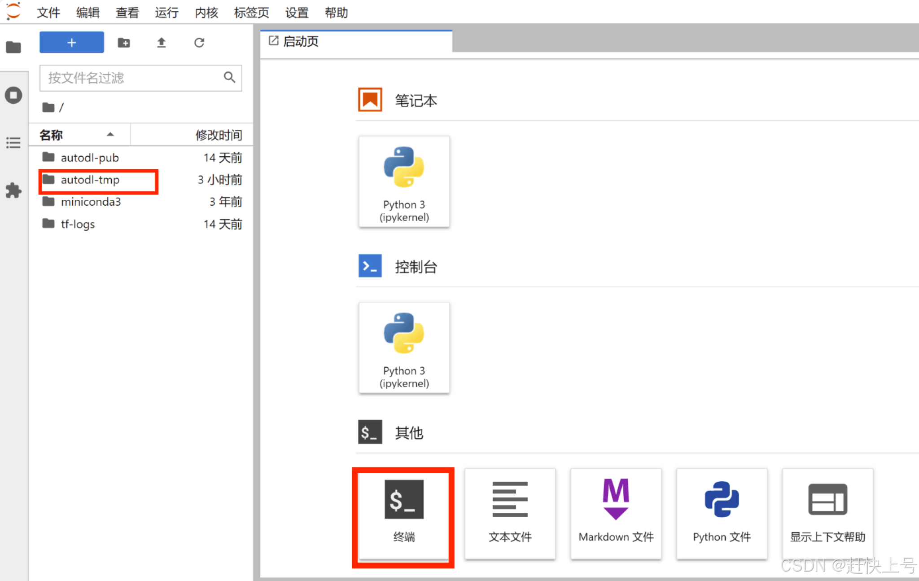The height and width of the screenshot is (581, 919).
Task: Open Python 3 console card
Action: pyautogui.click(x=404, y=348)
